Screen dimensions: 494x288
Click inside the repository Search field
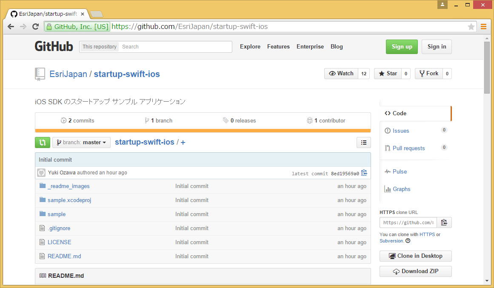[175, 47]
